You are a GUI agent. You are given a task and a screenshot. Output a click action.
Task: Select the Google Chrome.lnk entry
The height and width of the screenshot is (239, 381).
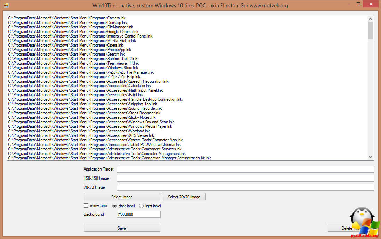[73, 32]
